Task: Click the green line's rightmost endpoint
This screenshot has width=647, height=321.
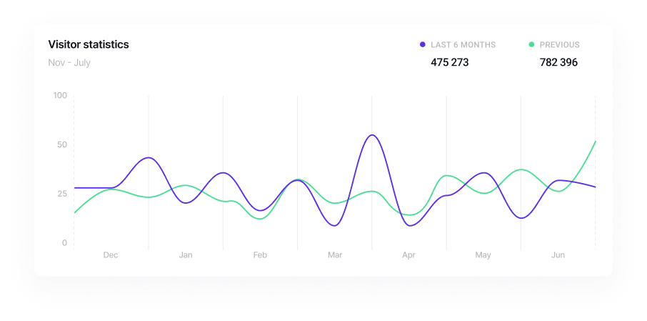Action: click(595, 142)
